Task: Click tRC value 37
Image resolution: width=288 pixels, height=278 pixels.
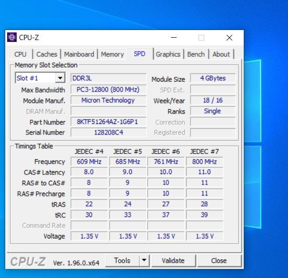Action: point(166,215)
